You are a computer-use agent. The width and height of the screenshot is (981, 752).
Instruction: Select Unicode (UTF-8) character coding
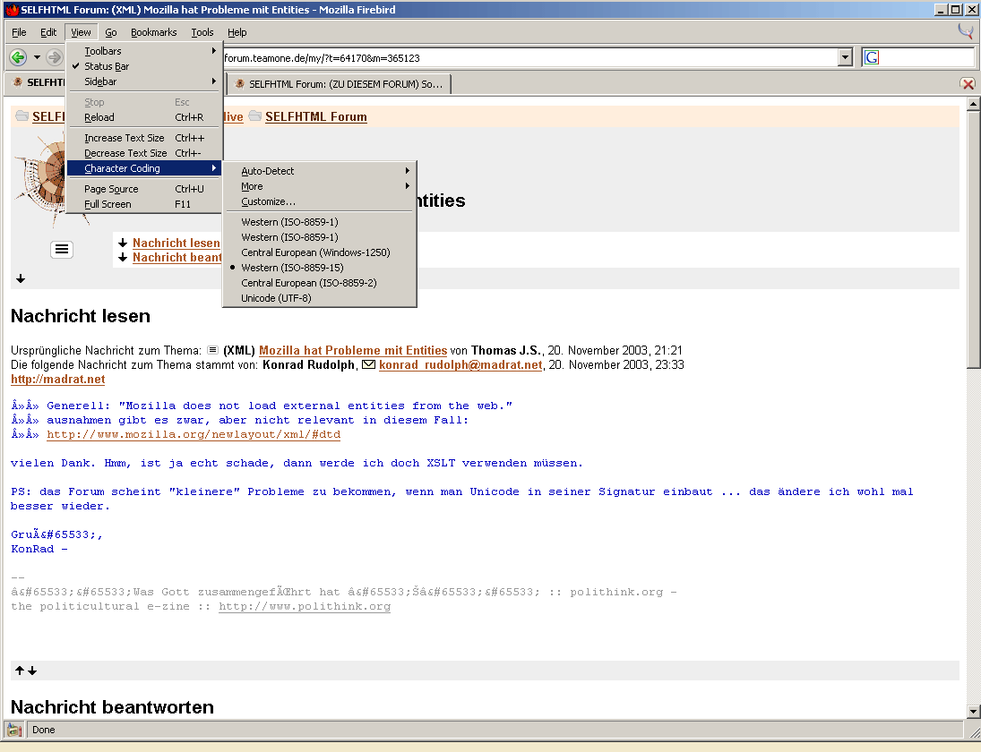(276, 298)
